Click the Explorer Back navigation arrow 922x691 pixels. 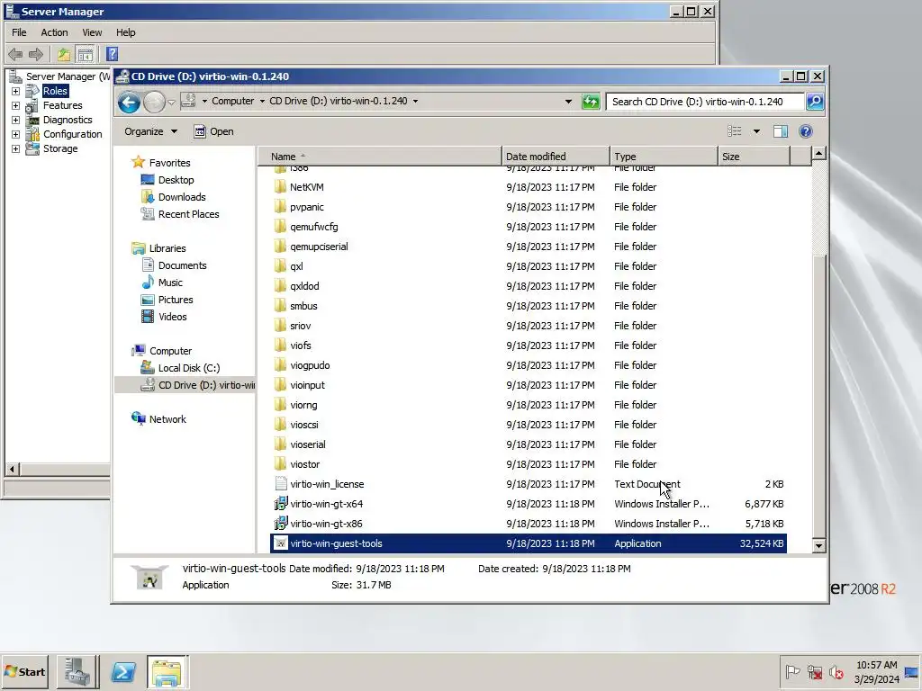(x=129, y=103)
